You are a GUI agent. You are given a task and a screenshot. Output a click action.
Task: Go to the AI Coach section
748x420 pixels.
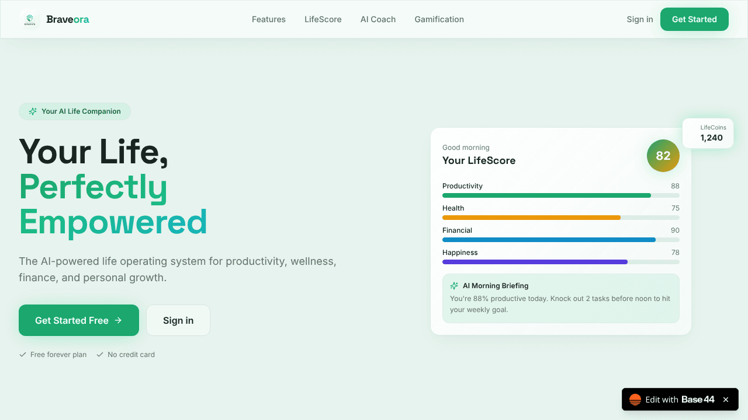pyautogui.click(x=378, y=19)
